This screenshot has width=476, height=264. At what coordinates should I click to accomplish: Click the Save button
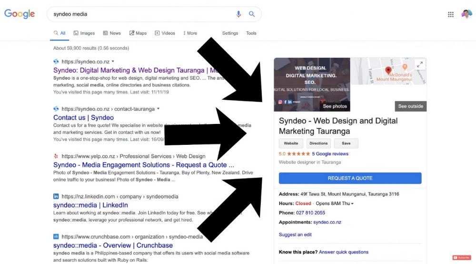click(346, 143)
